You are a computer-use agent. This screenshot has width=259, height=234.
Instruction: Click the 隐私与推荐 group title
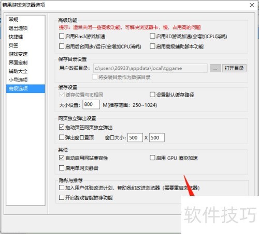(71, 180)
